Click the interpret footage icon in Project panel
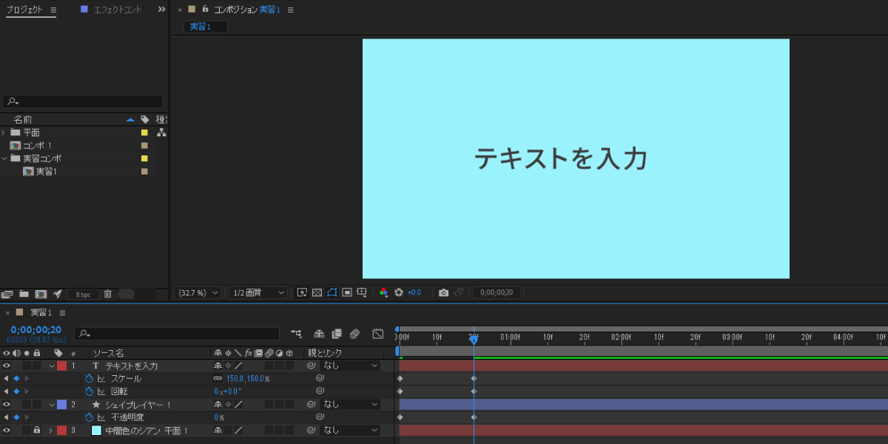Image resolution: width=888 pixels, height=444 pixels. 7,294
